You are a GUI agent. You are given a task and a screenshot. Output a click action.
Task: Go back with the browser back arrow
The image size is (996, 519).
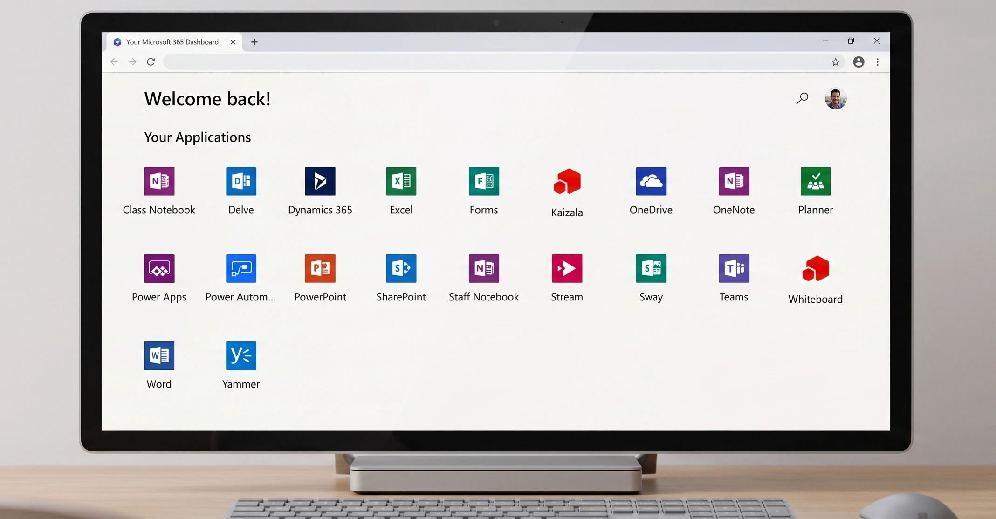point(114,62)
